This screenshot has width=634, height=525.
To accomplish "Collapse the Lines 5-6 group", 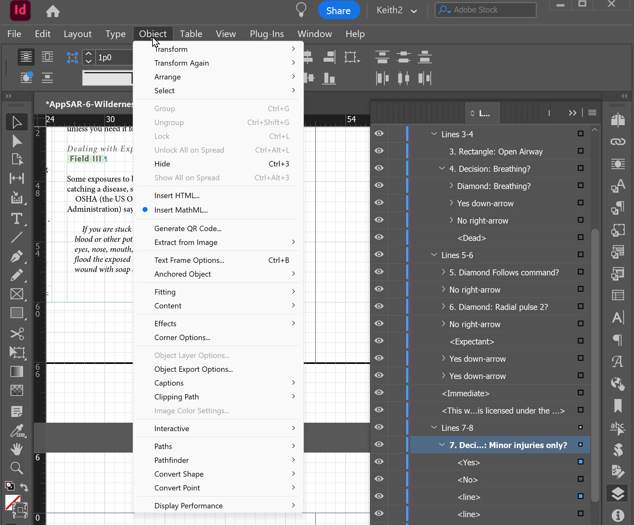I will tap(434, 255).
